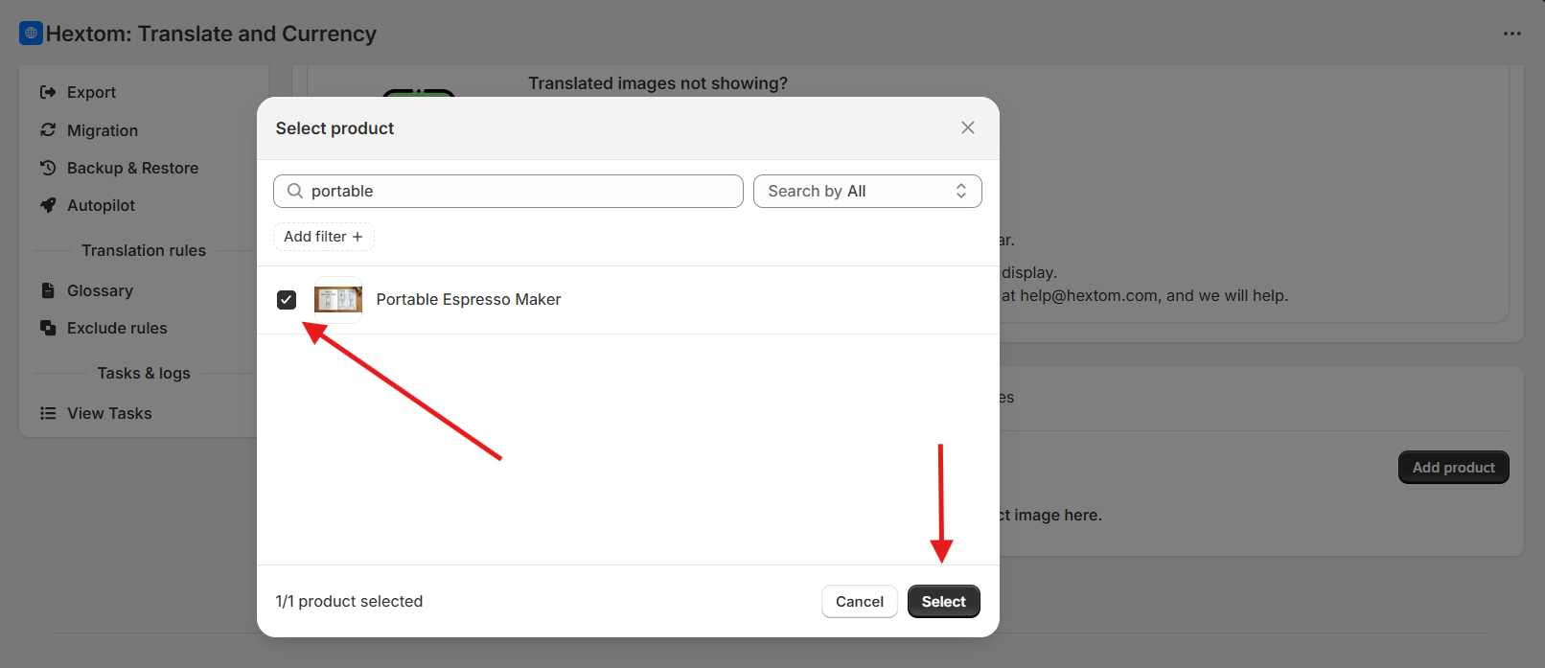Confirm with the Select button

[944, 602]
